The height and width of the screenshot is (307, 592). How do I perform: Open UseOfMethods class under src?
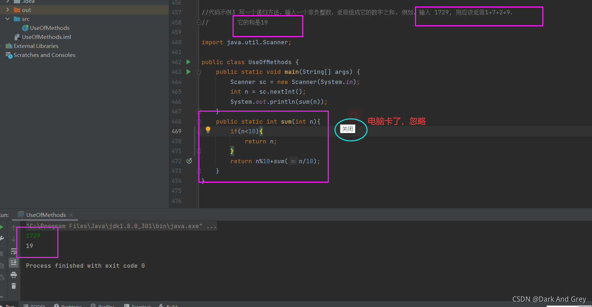pyautogui.click(x=50, y=28)
